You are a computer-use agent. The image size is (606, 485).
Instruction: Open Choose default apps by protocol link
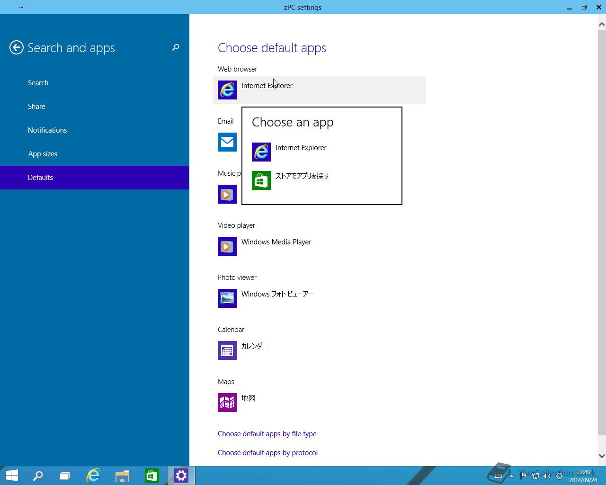267,453
